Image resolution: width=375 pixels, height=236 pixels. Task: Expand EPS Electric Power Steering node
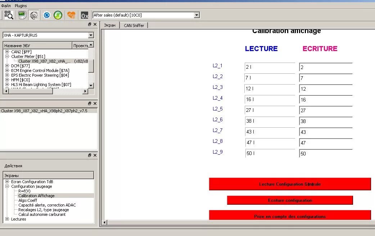coord(7,75)
